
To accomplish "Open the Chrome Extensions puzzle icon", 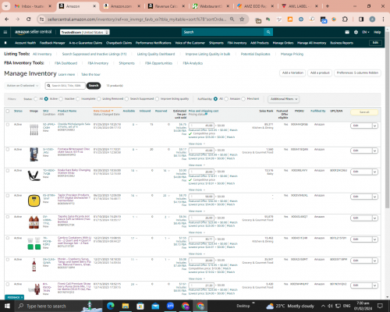I will click(345, 19).
